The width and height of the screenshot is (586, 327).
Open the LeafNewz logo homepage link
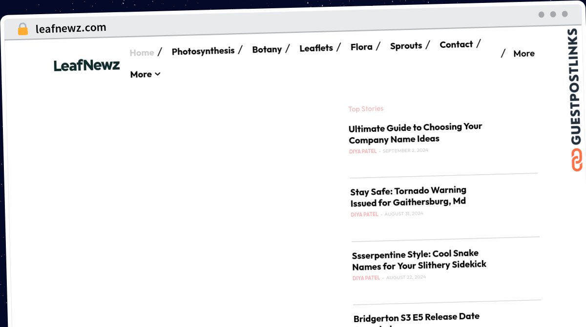point(86,65)
